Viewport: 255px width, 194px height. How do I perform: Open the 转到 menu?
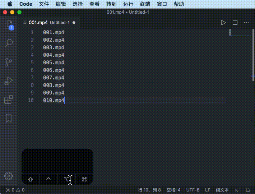click(x=111, y=4)
